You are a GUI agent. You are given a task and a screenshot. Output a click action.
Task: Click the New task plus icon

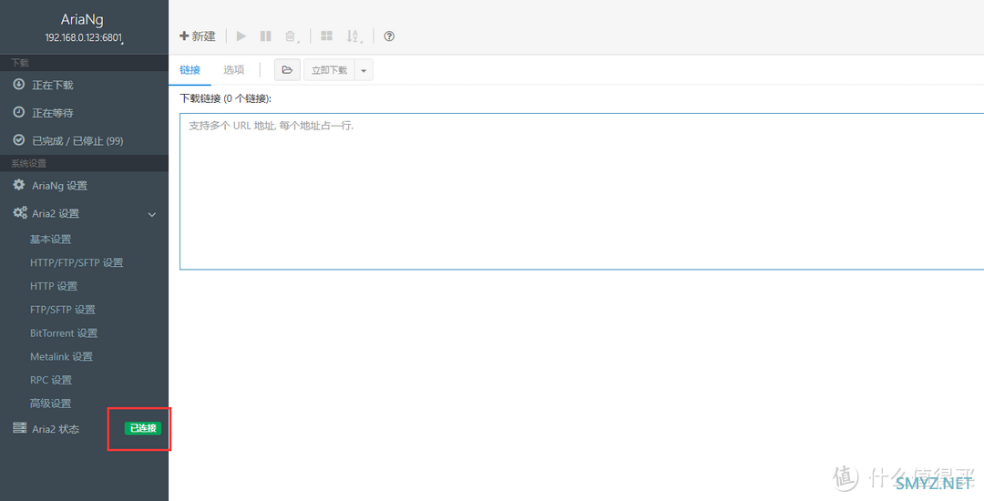[184, 36]
